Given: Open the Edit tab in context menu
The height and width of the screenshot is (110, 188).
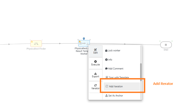Looking at the screenshot, I should [95, 51].
